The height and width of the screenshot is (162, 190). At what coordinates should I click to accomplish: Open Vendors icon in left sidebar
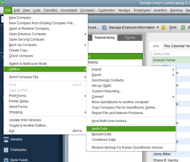tap(6, 140)
